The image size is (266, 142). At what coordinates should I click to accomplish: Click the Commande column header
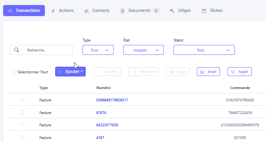tap(240, 88)
